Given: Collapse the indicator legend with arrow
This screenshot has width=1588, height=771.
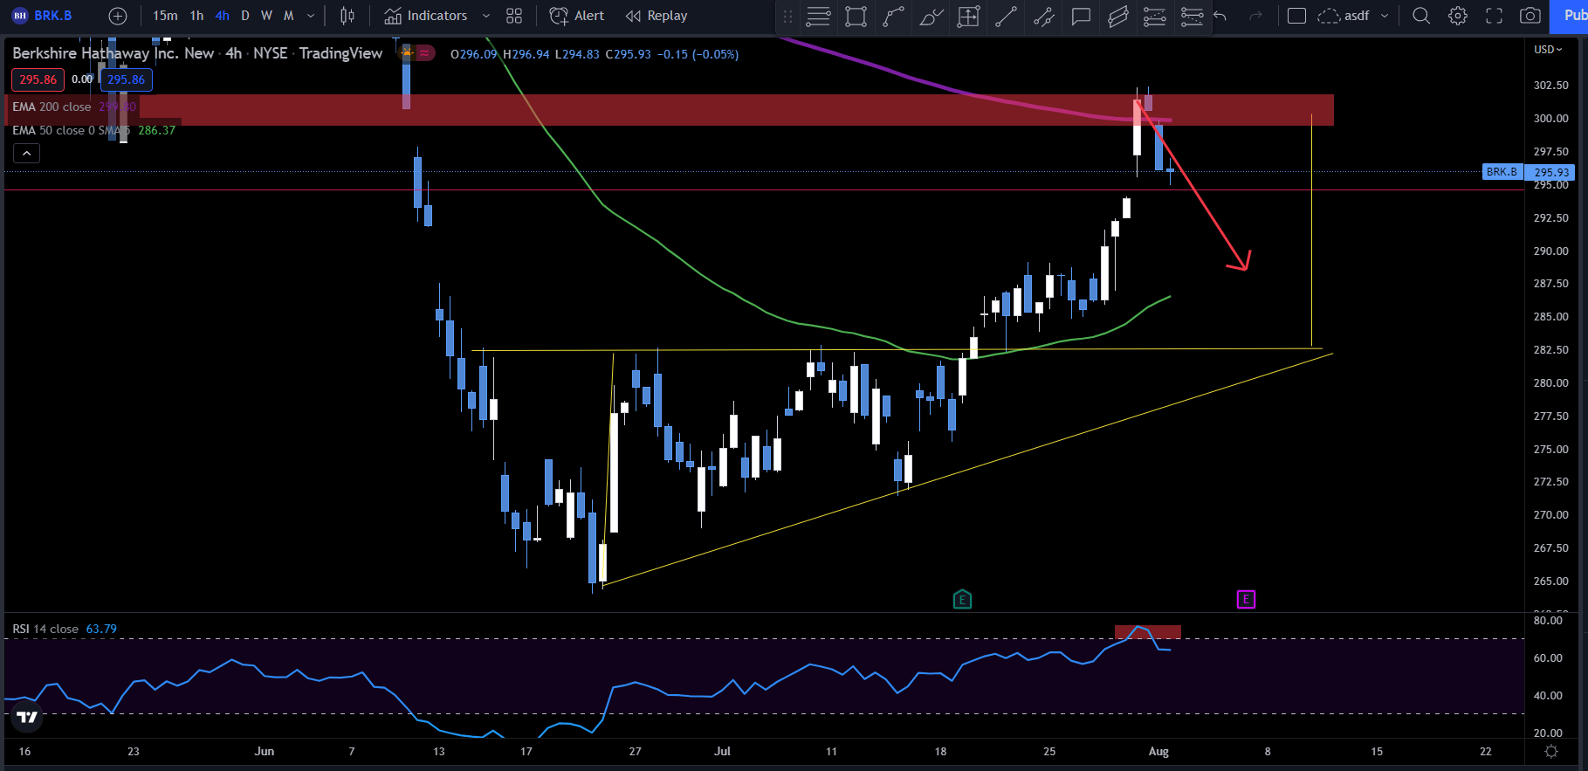Looking at the screenshot, I should 27,154.
